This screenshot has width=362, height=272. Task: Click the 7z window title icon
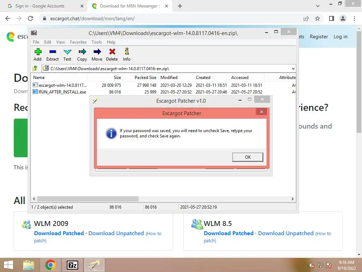click(x=34, y=33)
